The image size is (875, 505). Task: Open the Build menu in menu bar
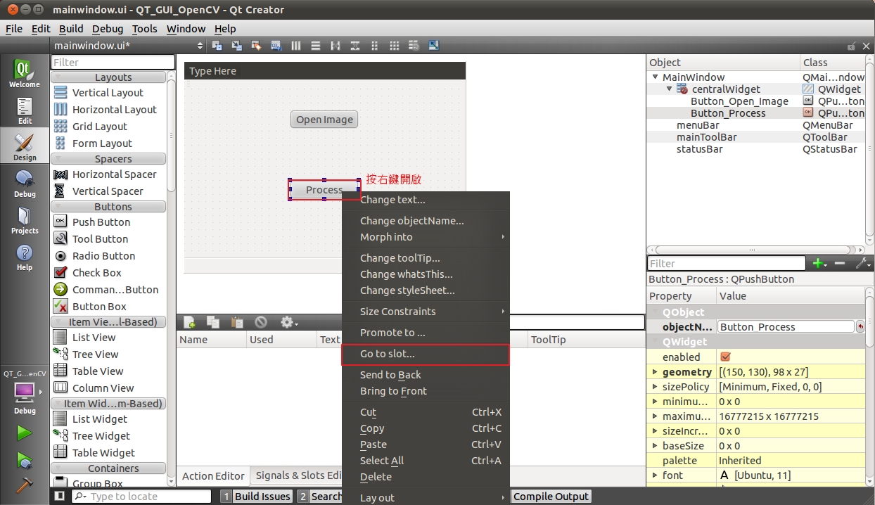(x=71, y=29)
